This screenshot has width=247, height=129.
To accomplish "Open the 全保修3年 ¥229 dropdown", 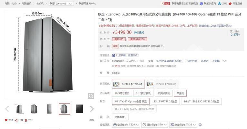I will pos(126,125).
